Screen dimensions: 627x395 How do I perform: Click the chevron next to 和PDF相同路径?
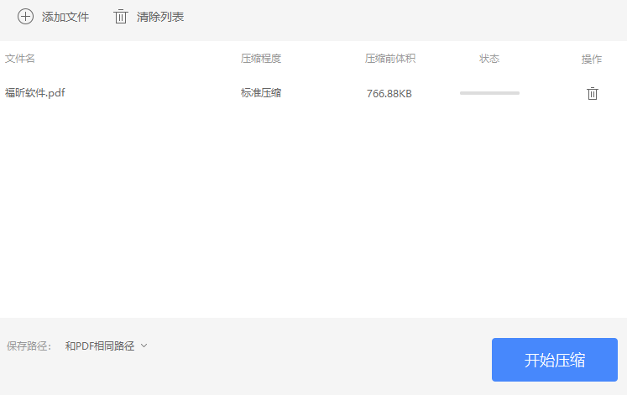(144, 346)
